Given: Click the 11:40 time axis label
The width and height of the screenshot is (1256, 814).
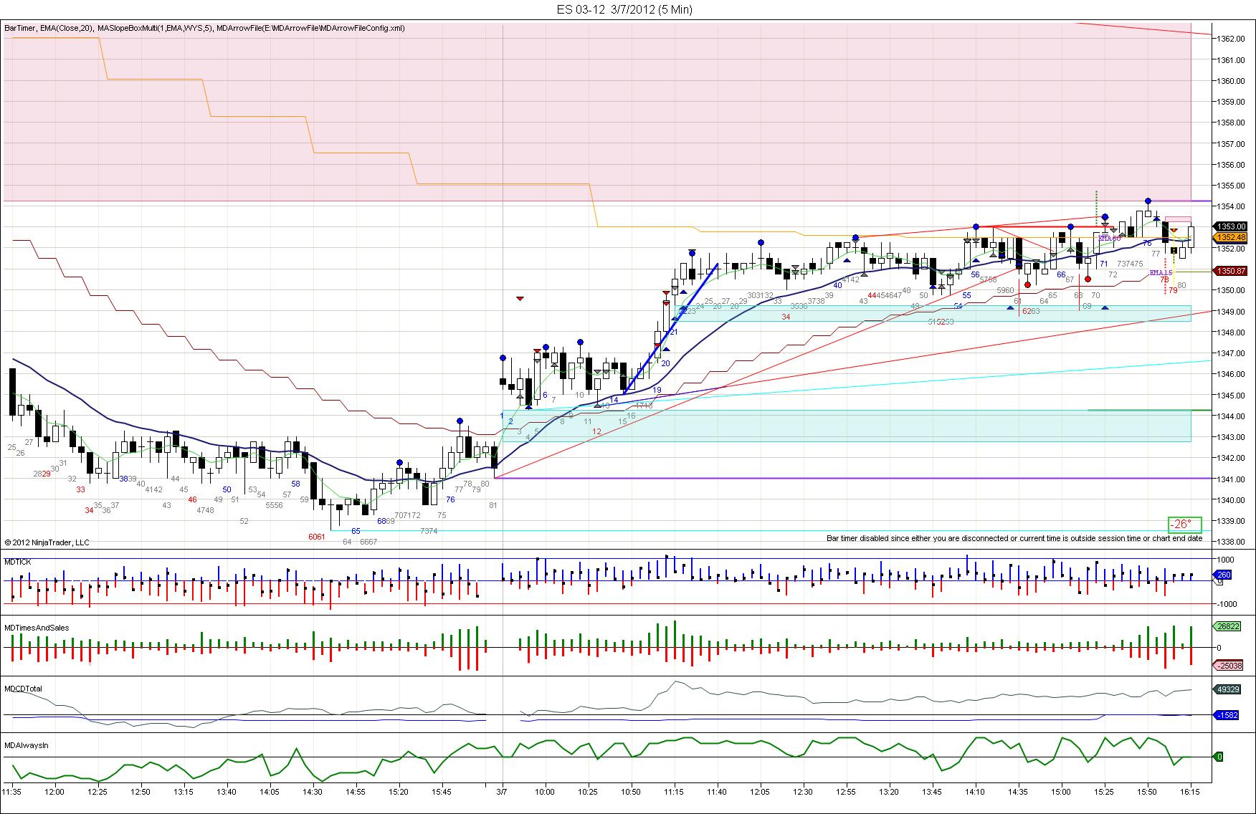Looking at the screenshot, I should click(x=717, y=792).
